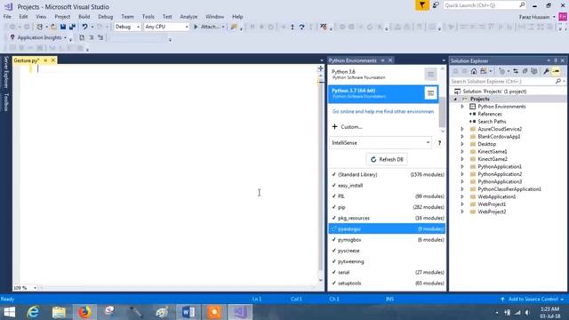
Task: Click the Show All Files icon in Solution Explorer
Action: click(x=533, y=71)
